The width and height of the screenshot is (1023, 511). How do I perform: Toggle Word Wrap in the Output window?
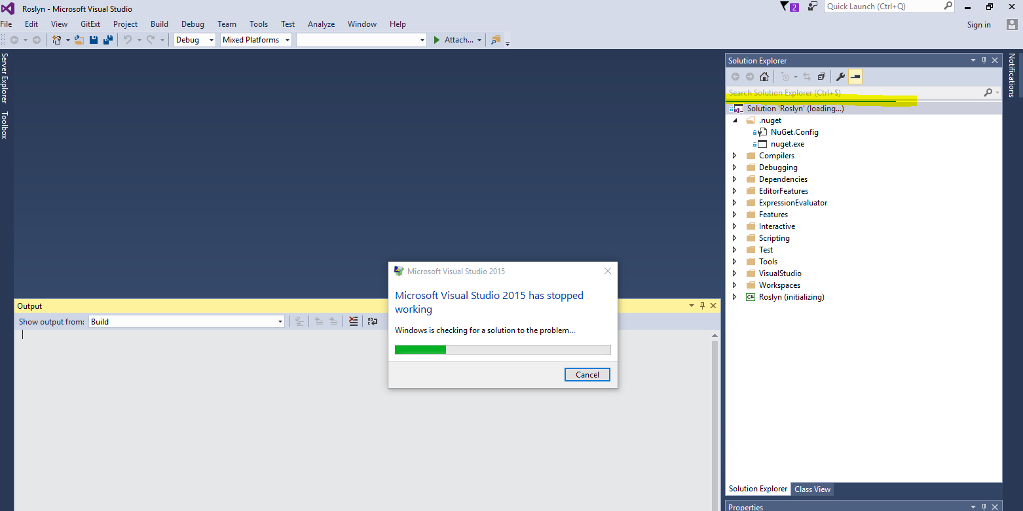372,321
